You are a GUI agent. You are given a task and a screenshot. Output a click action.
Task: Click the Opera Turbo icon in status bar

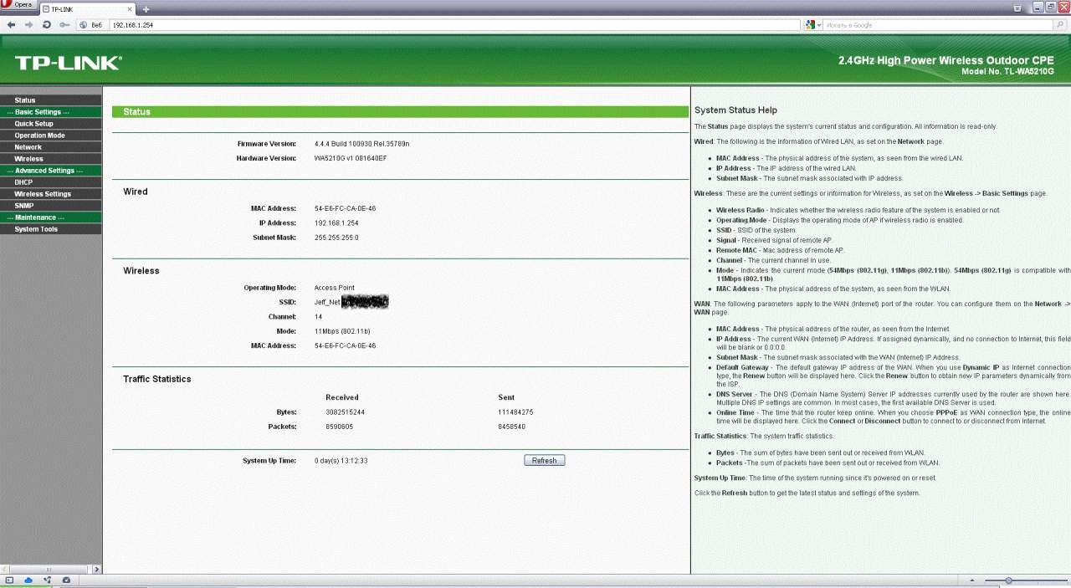pyautogui.click(x=66, y=580)
